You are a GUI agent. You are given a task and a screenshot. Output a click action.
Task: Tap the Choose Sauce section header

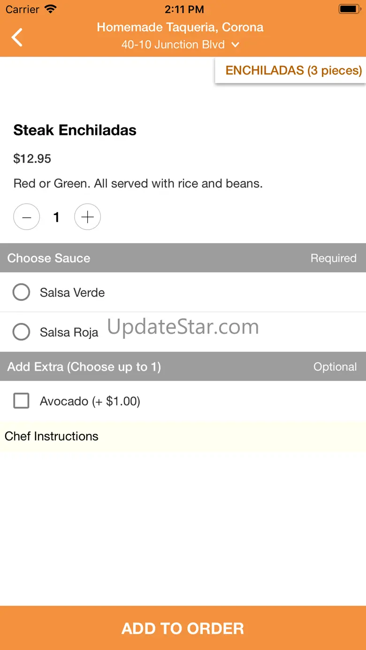pos(49,258)
